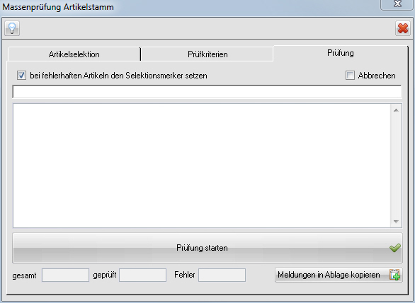Image resolution: width=415 pixels, height=303 pixels.
Task: Click the red X close icon in toolbar
Action: [402, 28]
